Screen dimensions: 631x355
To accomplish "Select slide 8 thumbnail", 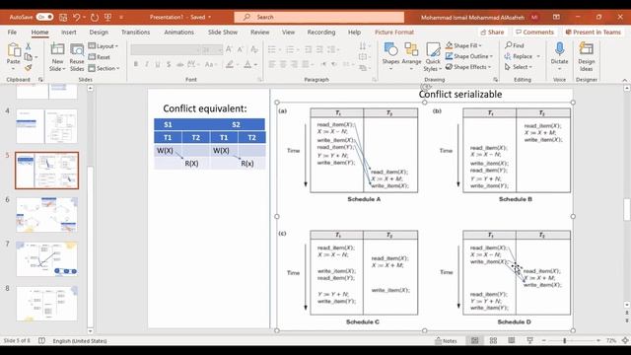I will pyautogui.click(x=46, y=304).
